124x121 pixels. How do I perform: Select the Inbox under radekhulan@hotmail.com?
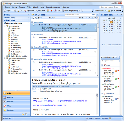13,65
